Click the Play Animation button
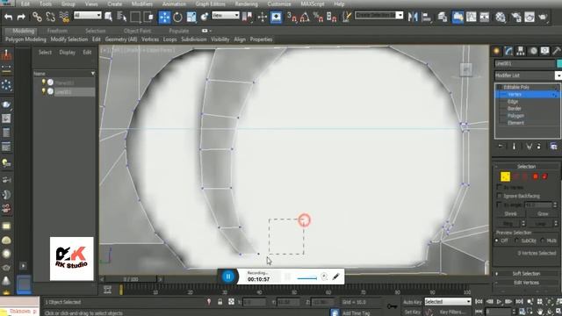This screenshot has width=562, height=316. tap(499, 302)
